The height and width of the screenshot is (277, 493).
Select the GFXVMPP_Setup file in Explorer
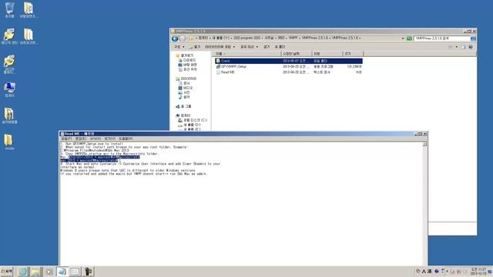[289, 67]
